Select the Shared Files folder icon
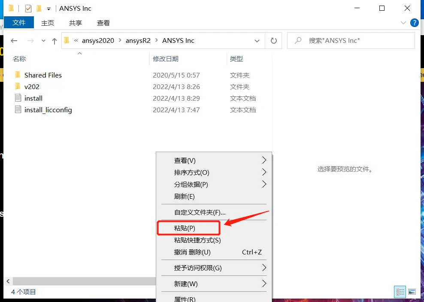 click(x=18, y=75)
